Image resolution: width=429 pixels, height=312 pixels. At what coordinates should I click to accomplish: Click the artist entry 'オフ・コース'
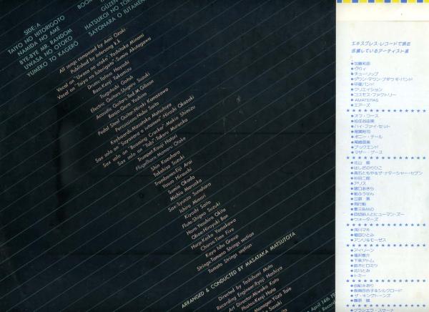pos(366,116)
